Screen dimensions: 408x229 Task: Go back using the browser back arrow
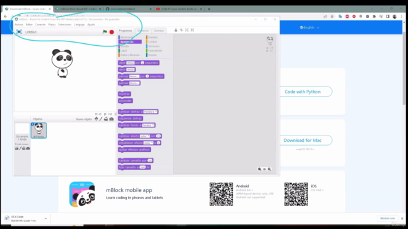tap(6, 17)
